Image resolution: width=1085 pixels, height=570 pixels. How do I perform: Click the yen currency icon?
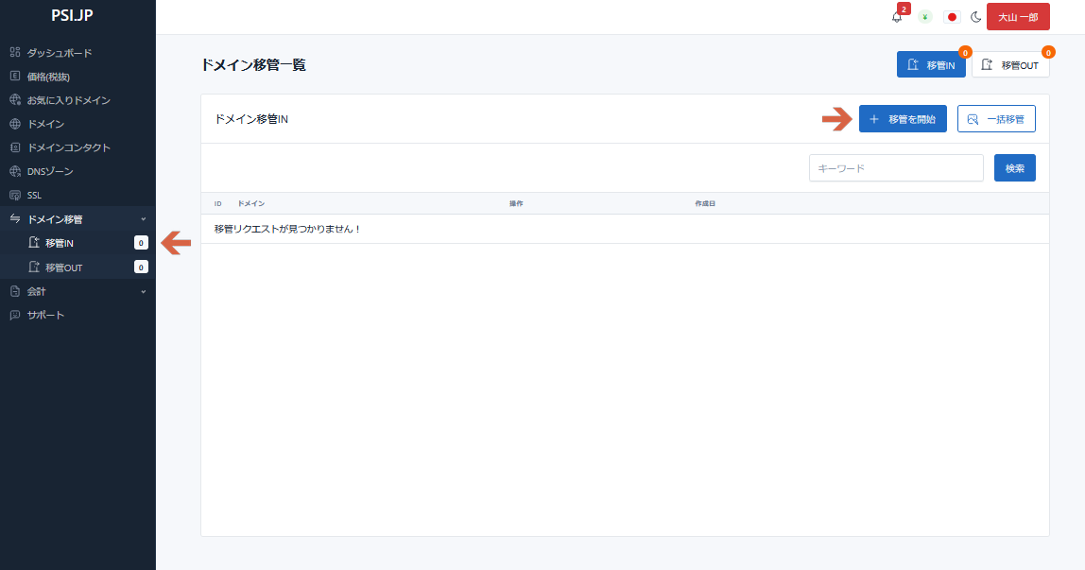(925, 17)
